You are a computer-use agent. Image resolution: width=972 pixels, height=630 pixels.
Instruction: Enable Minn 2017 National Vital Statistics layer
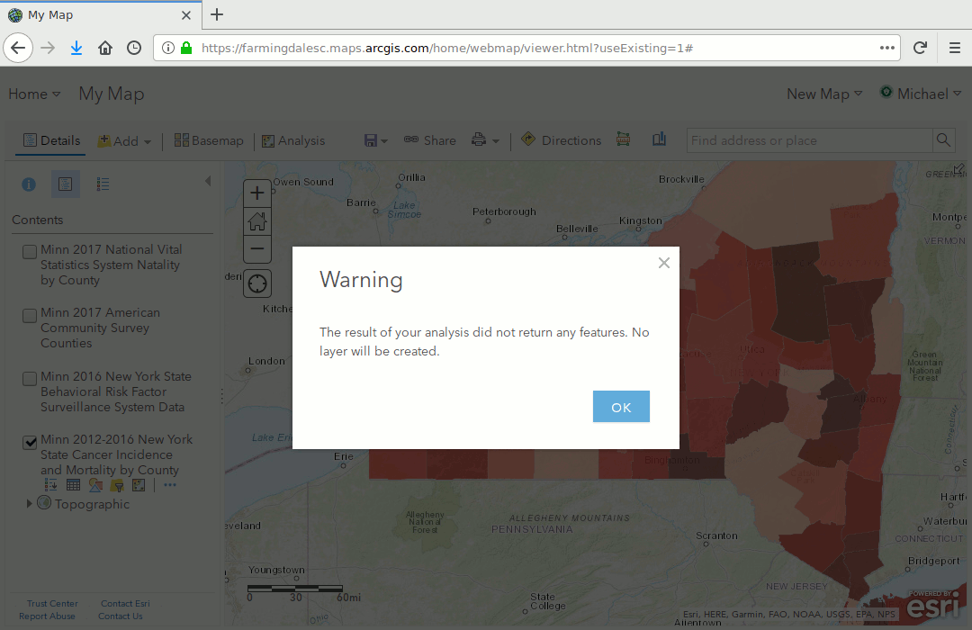[x=30, y=251]
